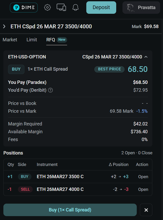Open settings via the gear icon
Viewport: 163px width, 220px height.
tap(47, 7)
